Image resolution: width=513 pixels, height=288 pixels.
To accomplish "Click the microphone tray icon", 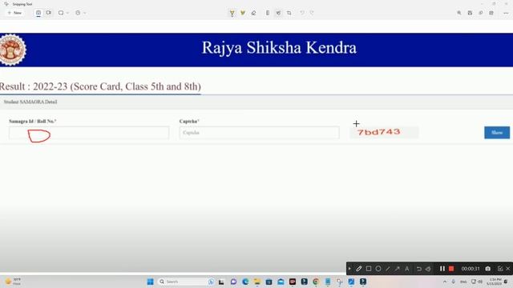I will pyautogui.click(x=453, y=282).
